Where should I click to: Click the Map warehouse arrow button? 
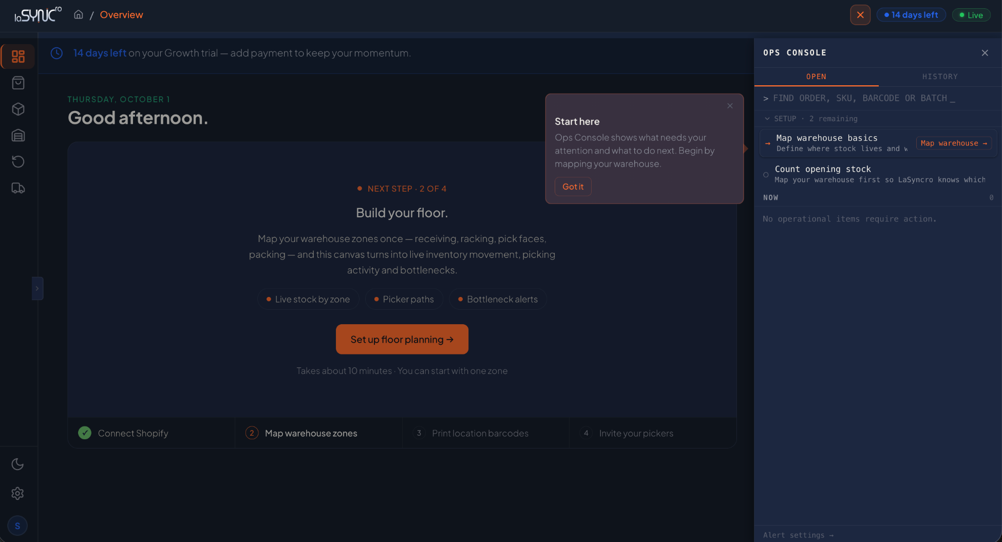(x=954, y=143)
